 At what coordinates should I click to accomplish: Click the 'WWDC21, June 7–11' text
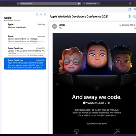tap(97, 103)
